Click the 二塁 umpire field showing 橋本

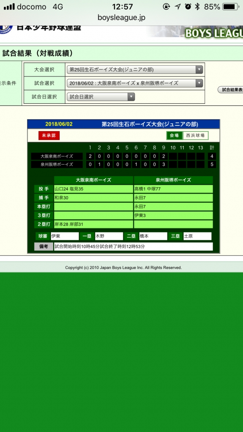click(153, 236)
